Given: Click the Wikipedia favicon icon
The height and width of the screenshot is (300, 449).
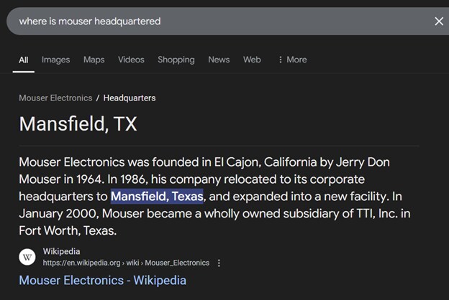Looking at the screenshot, I should pos(27,257).
